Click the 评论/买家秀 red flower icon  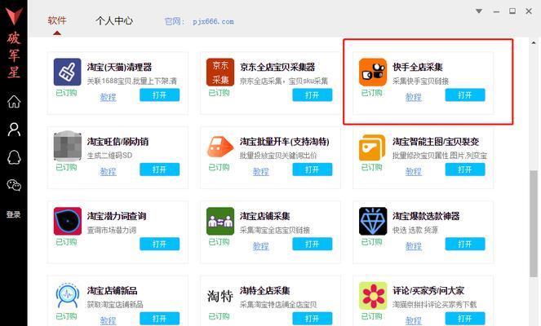[x=373, y=295]
